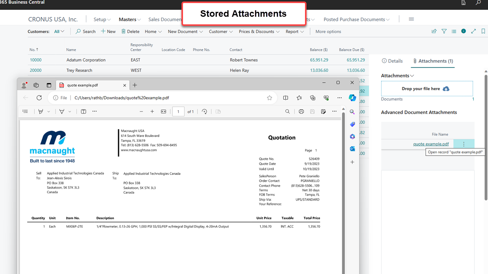Add the PDF to favorites with the star icon
The image size is (488, 274).
(270, 98)
